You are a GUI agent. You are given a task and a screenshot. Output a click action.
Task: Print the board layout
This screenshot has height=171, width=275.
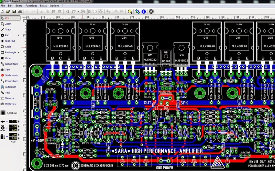tap(20, 12)
